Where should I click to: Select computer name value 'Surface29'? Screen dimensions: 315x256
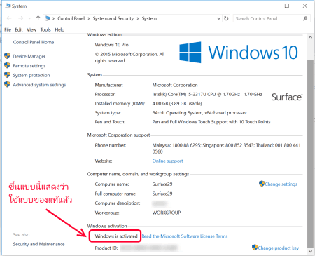[162, 184]
